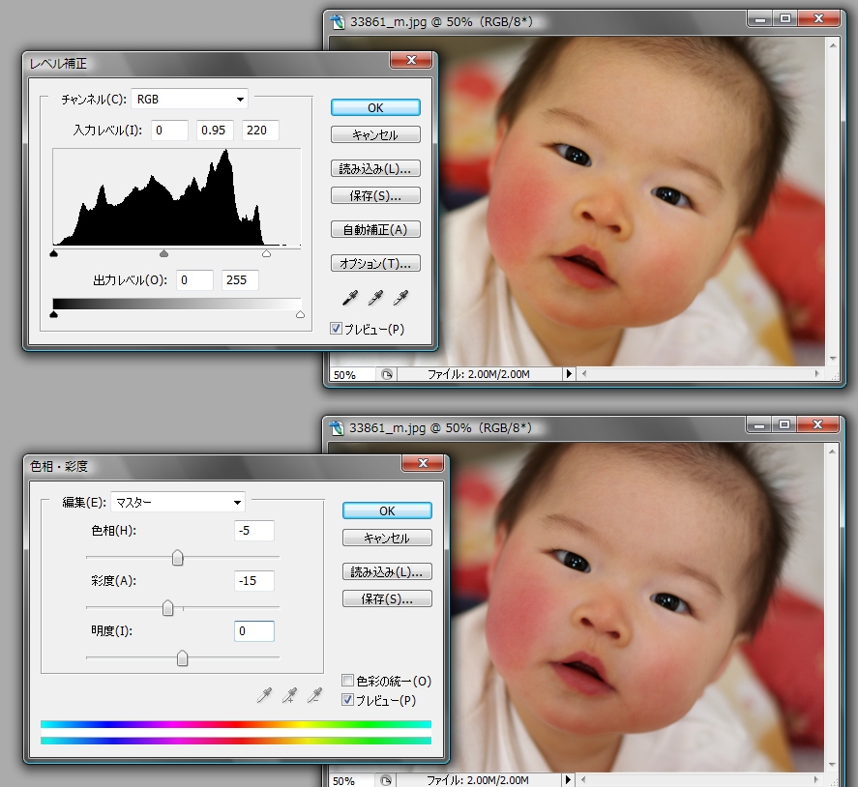Toggle プレビュー checkbox in Hue/Saturation dialog
Screen dimensions: 858x787
pos(347,699)
